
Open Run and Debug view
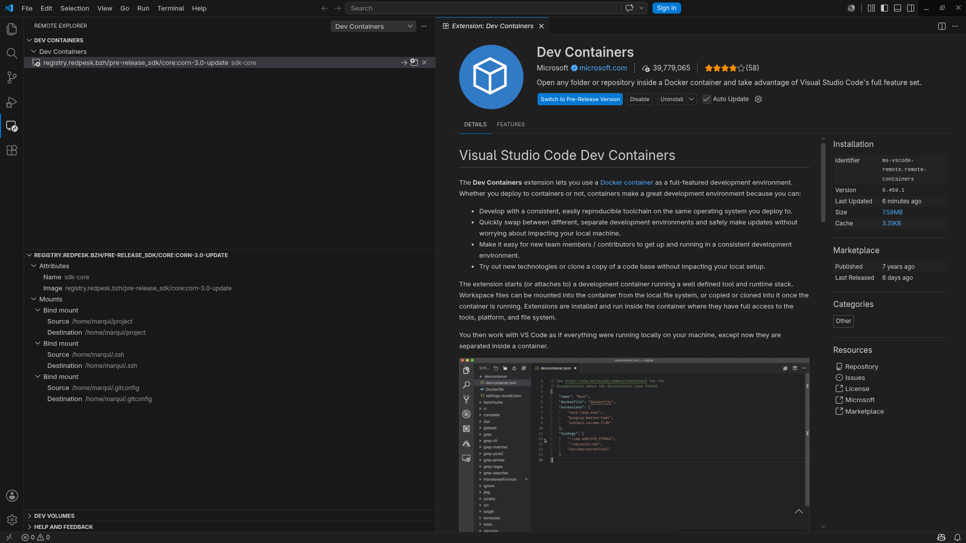pos(12,102)
